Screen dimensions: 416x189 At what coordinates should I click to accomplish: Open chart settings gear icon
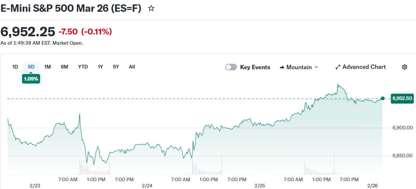(x=404, y=67)
